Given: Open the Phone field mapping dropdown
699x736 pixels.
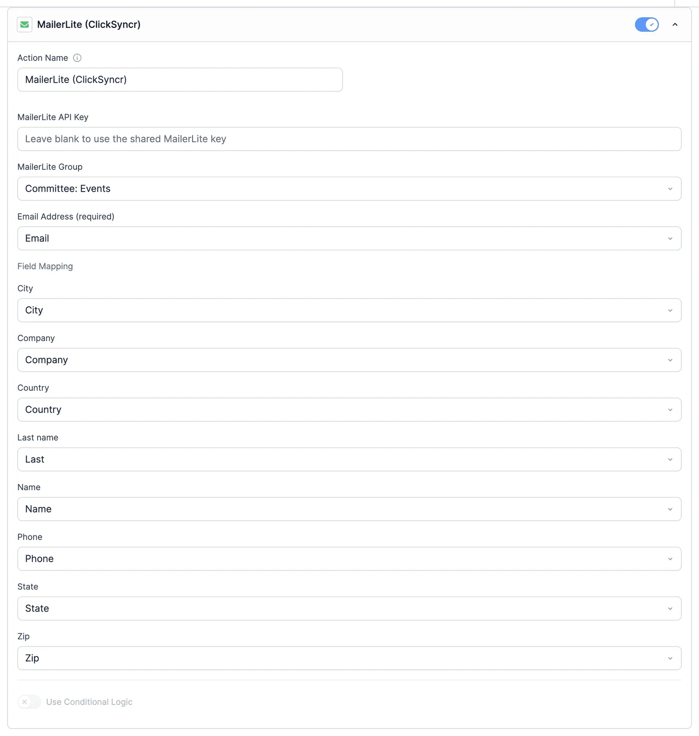Looking at the screenshot, I should pyautogui.click(x=349, y=559).
